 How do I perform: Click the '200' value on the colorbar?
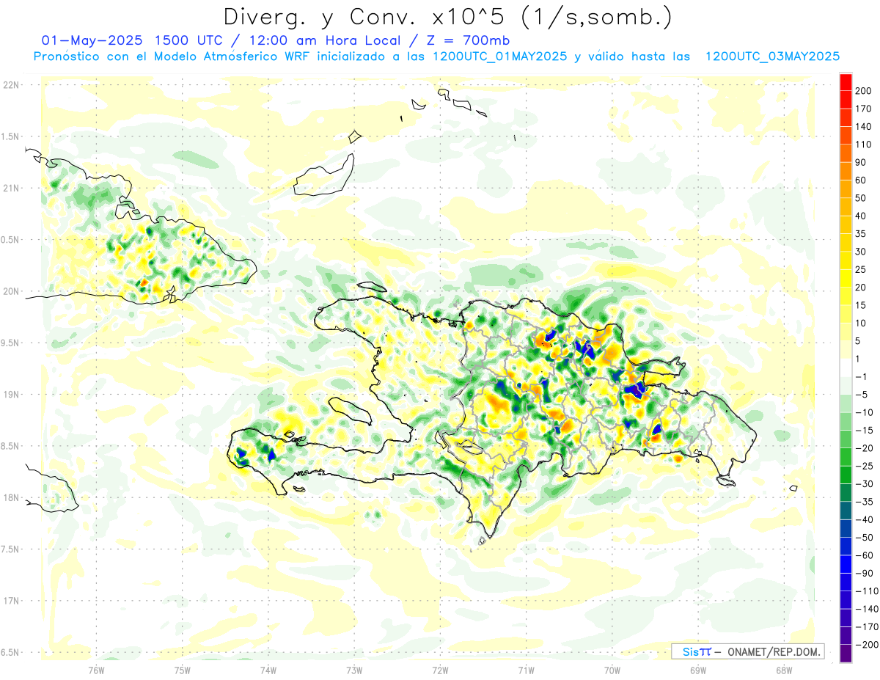click(x=863, y=91)
